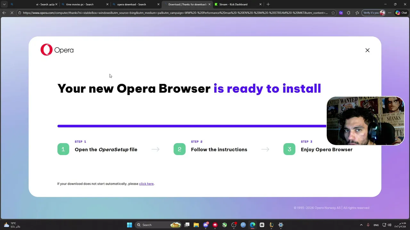Open Task View in the taskbar
The width and height of the screenshot is (410, 230).
(187, 225)
